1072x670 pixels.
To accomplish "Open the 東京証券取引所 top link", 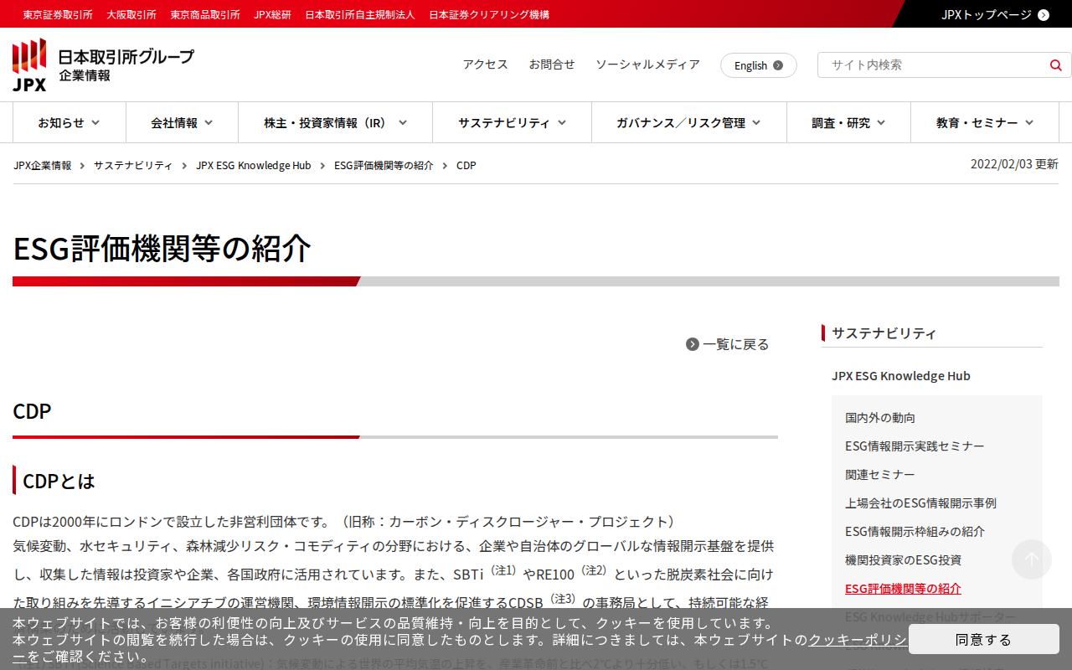I will coord(58,14).
